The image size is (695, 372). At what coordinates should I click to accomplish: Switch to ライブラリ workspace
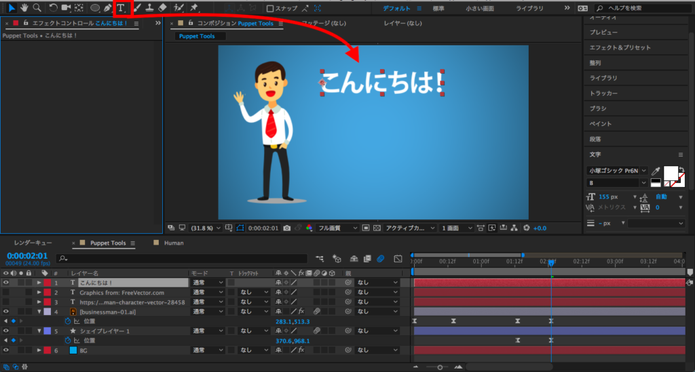[529, 9]
